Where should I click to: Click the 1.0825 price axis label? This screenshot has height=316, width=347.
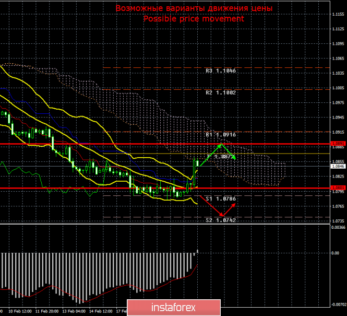point(338,177)
